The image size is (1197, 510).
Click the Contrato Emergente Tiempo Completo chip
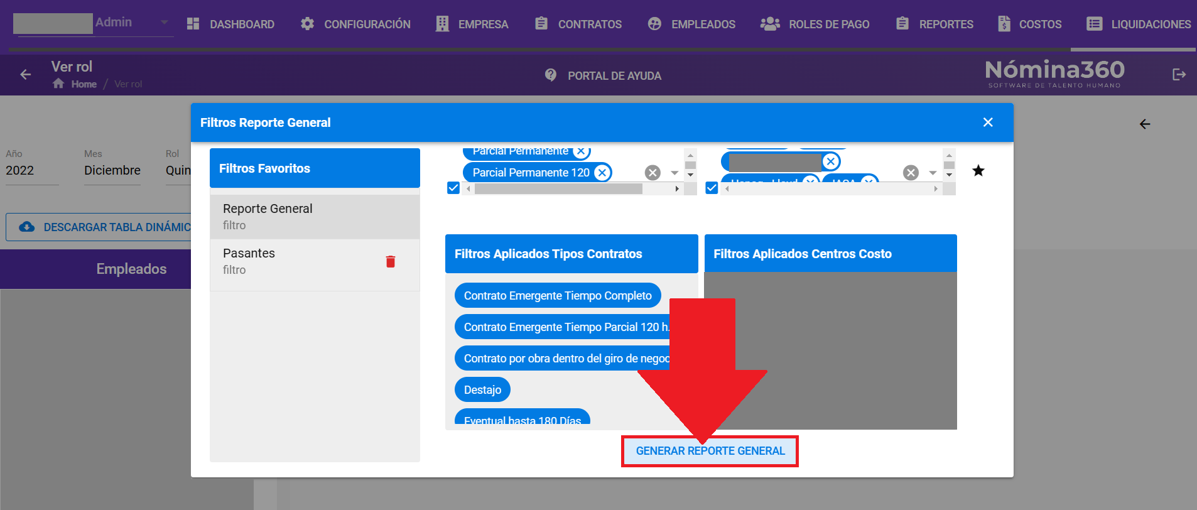coord(558,295)
